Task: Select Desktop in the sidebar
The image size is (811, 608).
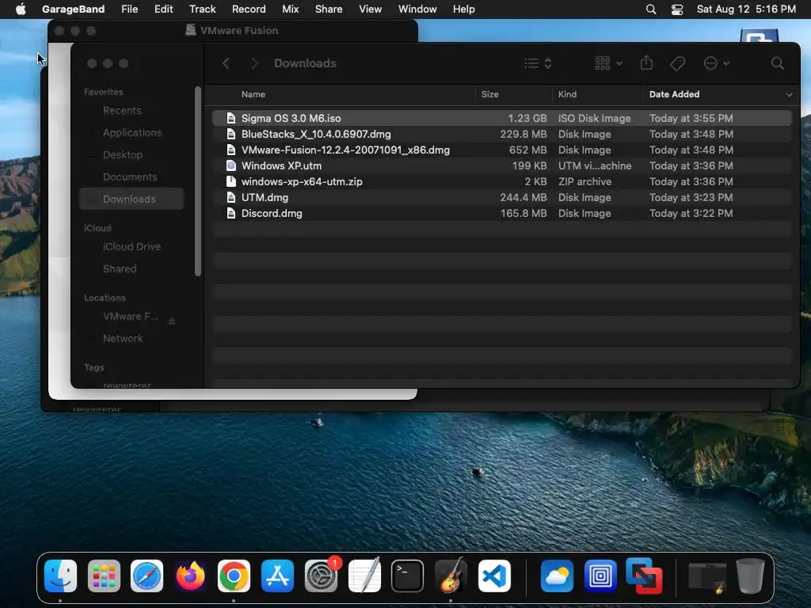Action: point(131,155)
